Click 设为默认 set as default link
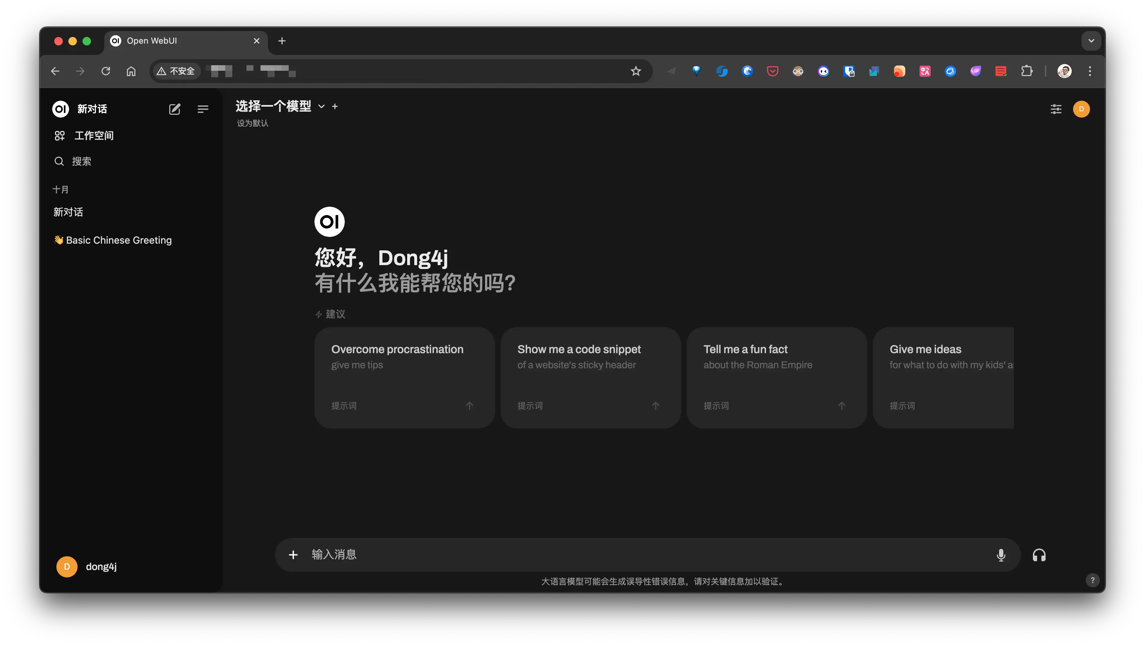 point(252,123)
